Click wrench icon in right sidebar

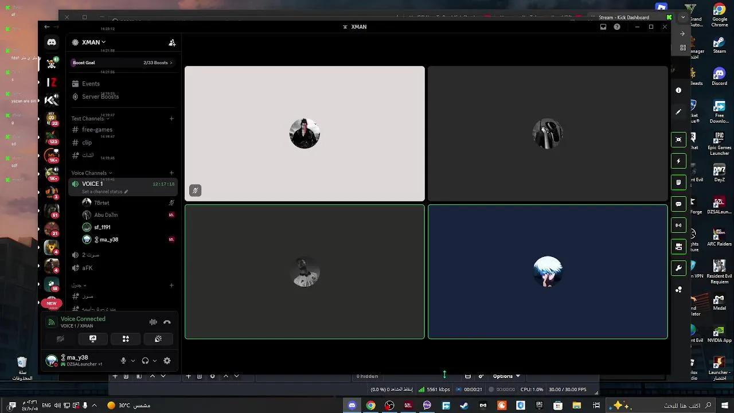coord(678,268)
